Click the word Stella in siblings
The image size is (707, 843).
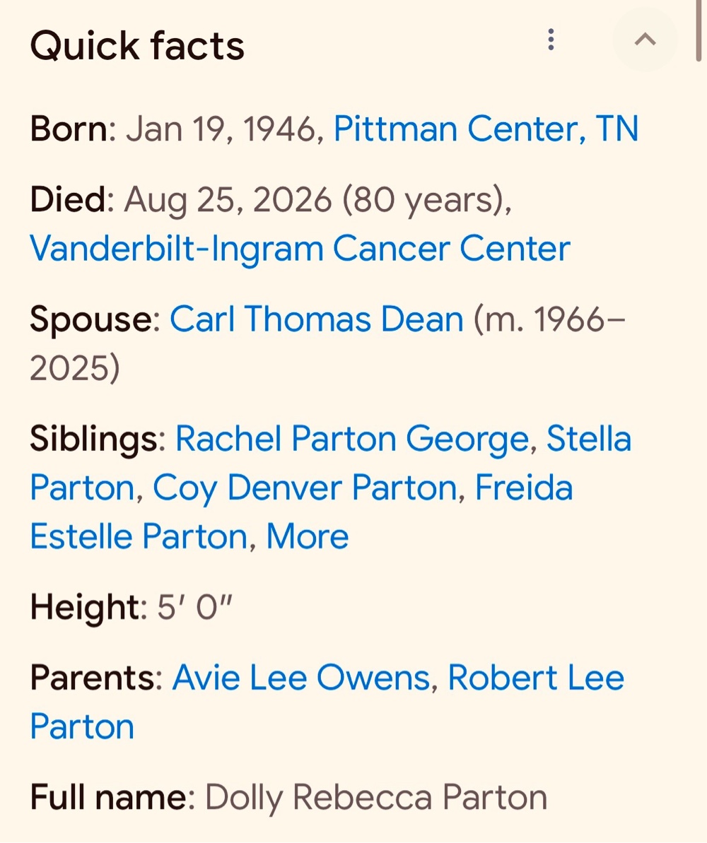589,439
